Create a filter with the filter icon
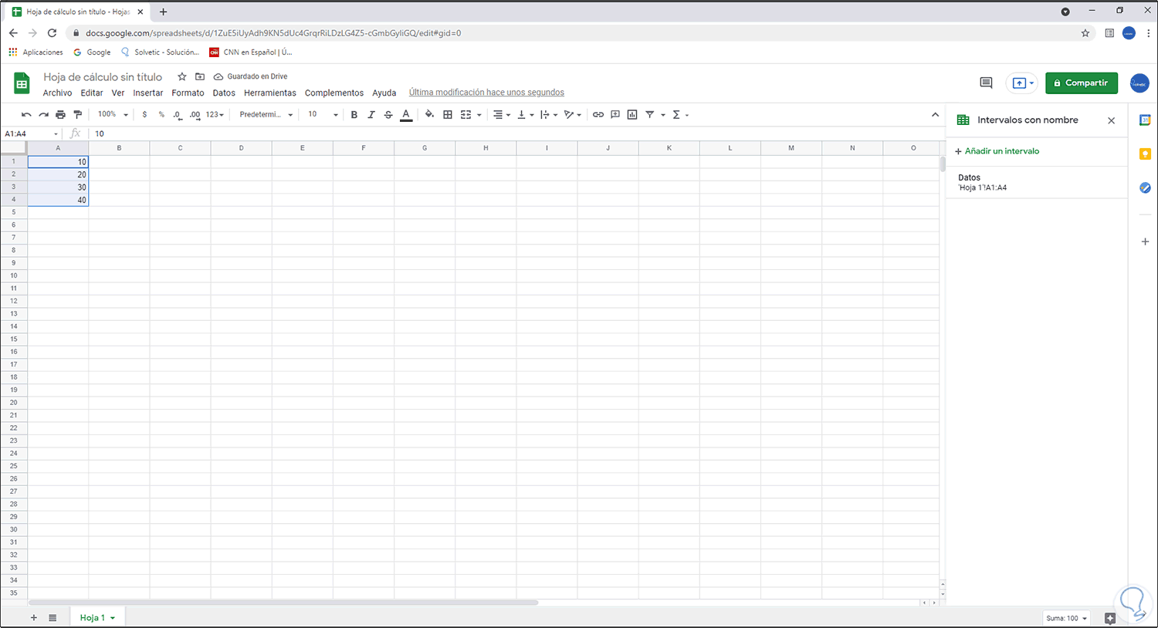The height and width of the screenshot is (628, 1158). [650, 114]
